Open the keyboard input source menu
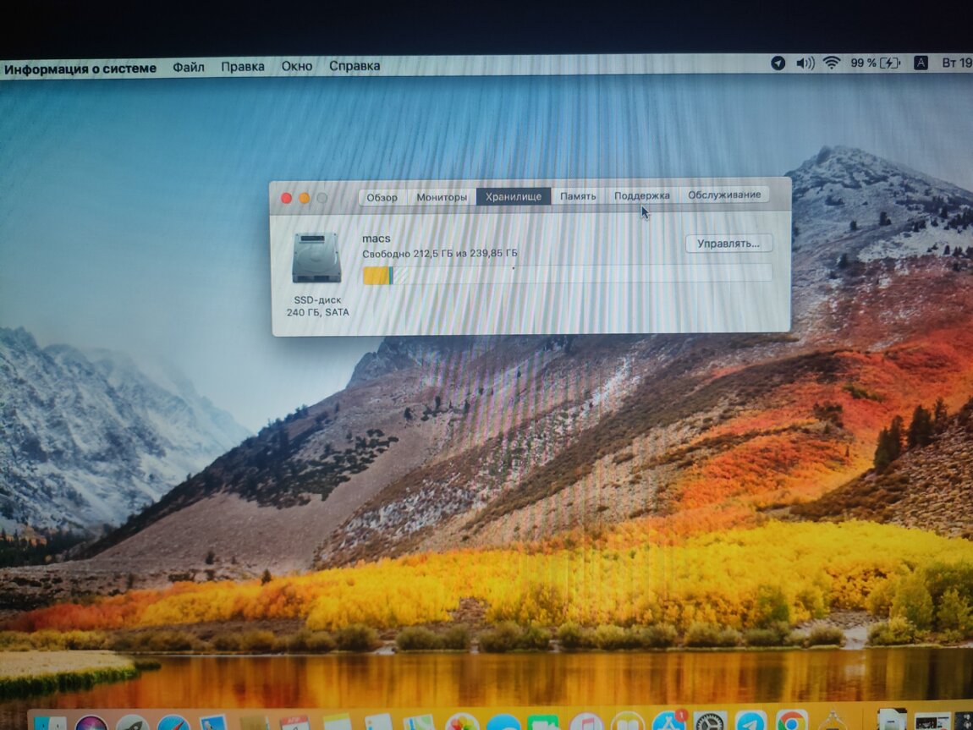 pos(921,63)
